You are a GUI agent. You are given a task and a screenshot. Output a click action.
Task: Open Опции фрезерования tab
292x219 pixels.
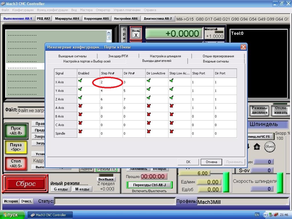(x=218, y=56)
